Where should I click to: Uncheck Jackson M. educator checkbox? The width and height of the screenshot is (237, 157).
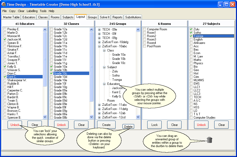5,39
